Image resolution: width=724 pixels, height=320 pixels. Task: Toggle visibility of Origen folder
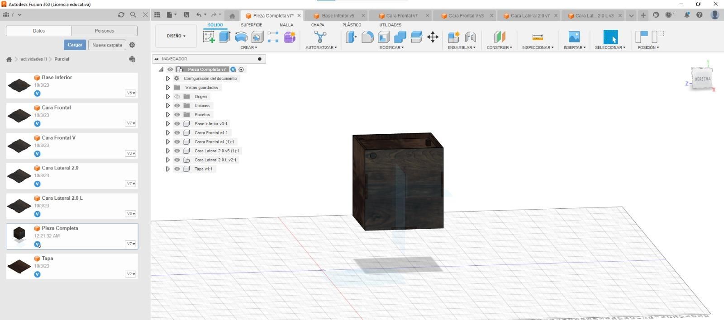point(177,96)
